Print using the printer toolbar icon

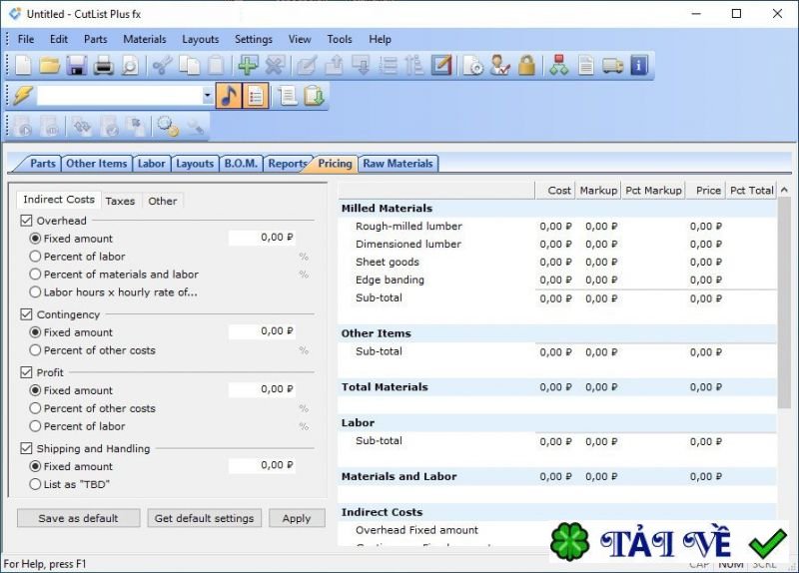(x=104, y=66)
